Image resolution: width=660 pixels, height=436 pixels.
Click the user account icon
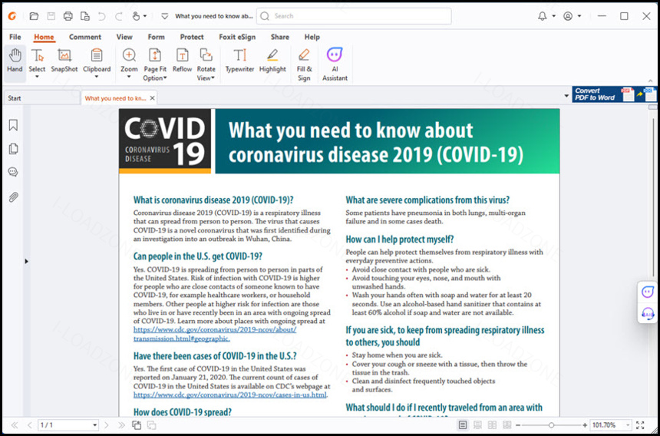568,16
